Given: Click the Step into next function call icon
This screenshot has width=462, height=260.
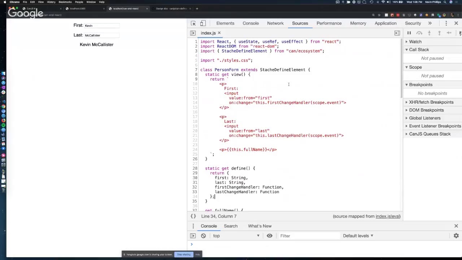Looking at the screenshot, I should click(429, 33).
